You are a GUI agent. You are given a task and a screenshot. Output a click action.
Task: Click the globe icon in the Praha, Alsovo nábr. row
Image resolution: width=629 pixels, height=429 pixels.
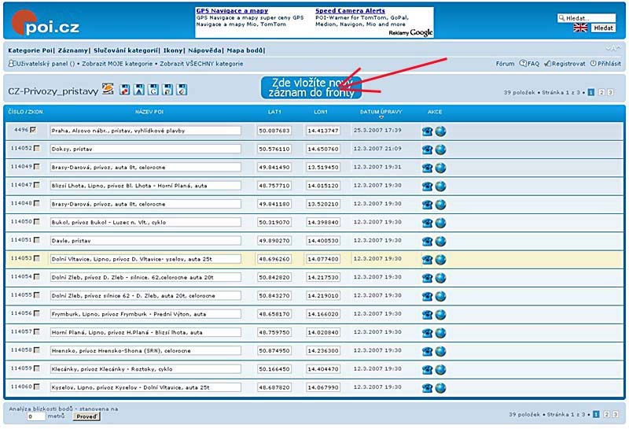(x=440, y=131)
